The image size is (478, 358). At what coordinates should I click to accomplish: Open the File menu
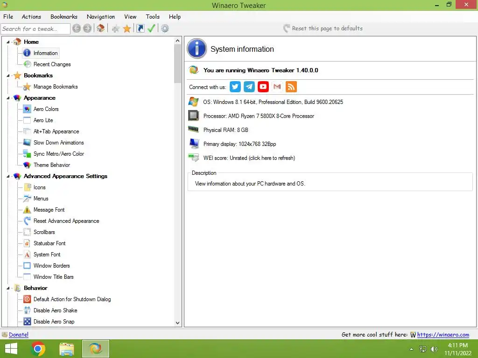point(8,17)
